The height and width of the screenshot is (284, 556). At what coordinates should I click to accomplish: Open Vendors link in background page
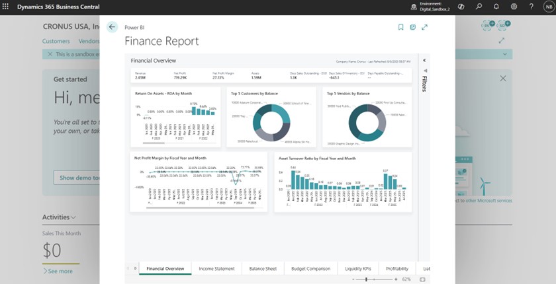89,41
